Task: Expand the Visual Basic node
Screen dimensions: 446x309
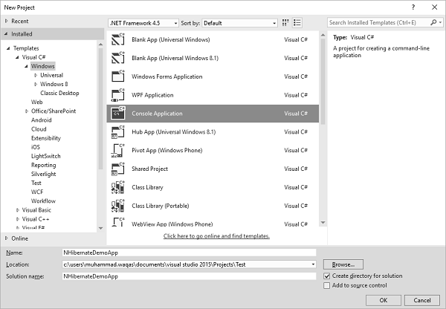Action: tap(18, 210)
